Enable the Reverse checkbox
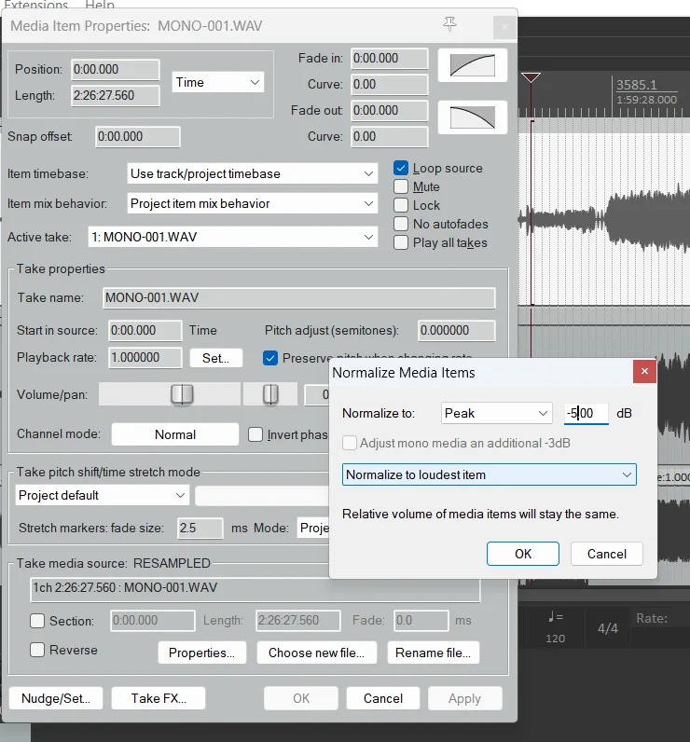The image size is (690, 742). coord(37,650)
